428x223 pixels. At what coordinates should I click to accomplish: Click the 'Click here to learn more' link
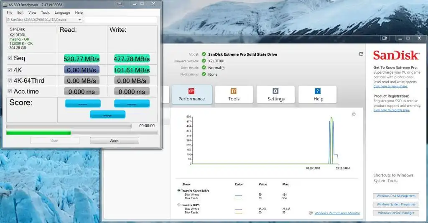(390, 86)
